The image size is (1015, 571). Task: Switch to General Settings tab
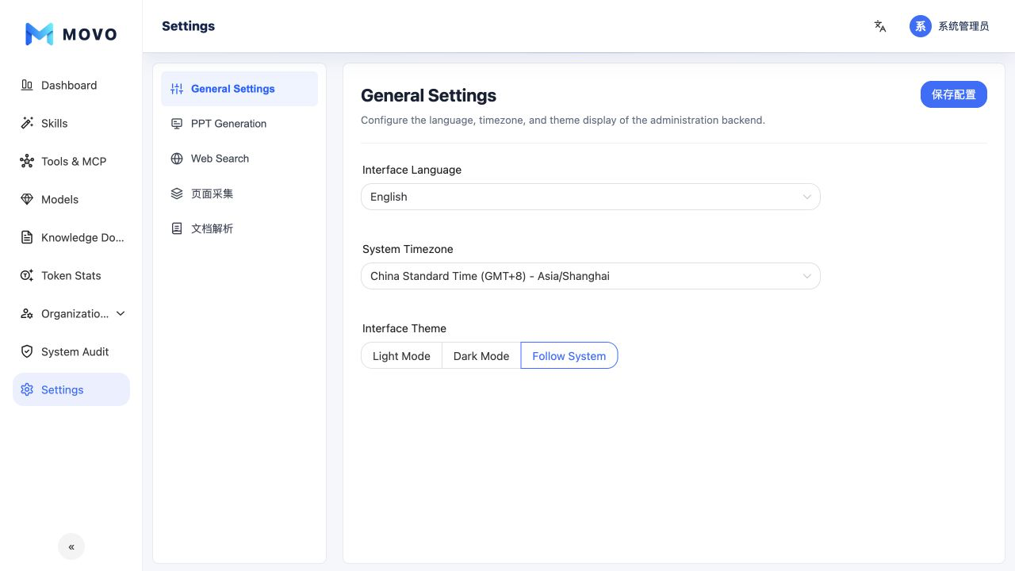(239, 89)
